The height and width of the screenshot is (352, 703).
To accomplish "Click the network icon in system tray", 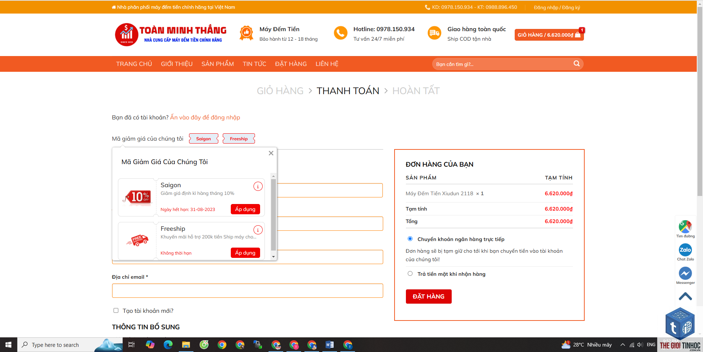I will point(632,345).
